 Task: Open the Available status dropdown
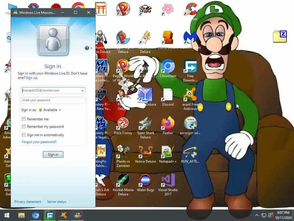(50, 110)
